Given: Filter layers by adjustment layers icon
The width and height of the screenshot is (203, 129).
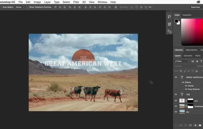Looking at the screenshot, I should [197, 61].
